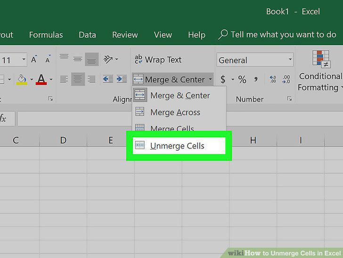This screenshot has width=343, height=258.
Task: Apply Middle Align to cells
Action: [78, 59]
